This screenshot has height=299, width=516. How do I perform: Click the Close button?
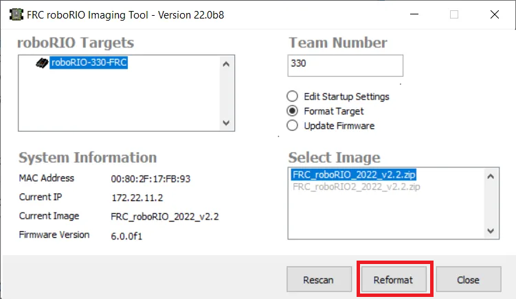pyautogui.click(x=469, y=280)
